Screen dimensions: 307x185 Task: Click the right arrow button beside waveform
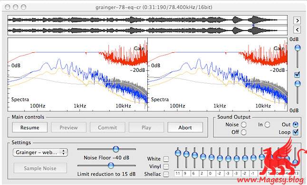click(297, 20)
